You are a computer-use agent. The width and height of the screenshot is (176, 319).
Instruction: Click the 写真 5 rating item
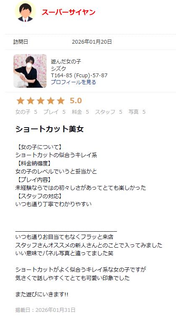tap(137, 112)
